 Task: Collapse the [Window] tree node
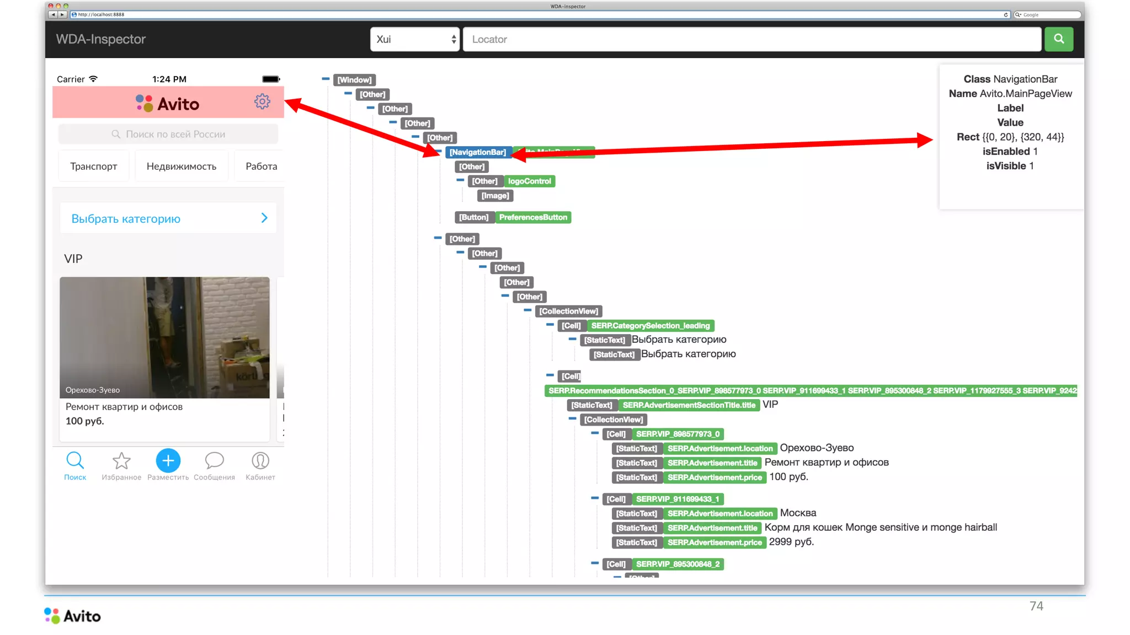326,79
